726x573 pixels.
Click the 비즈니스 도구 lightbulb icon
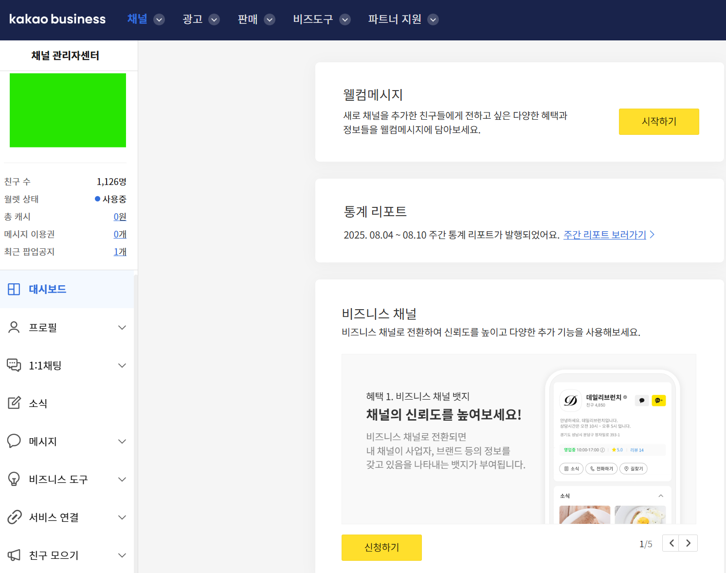tap(14, 479)
